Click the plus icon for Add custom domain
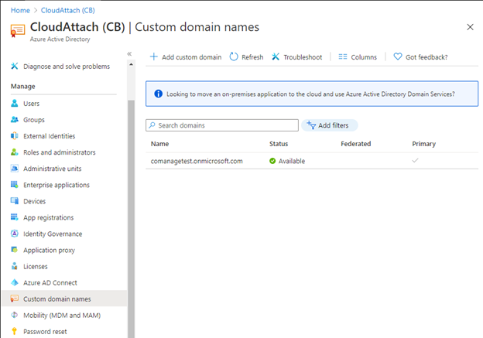 (x=153, y=56)
